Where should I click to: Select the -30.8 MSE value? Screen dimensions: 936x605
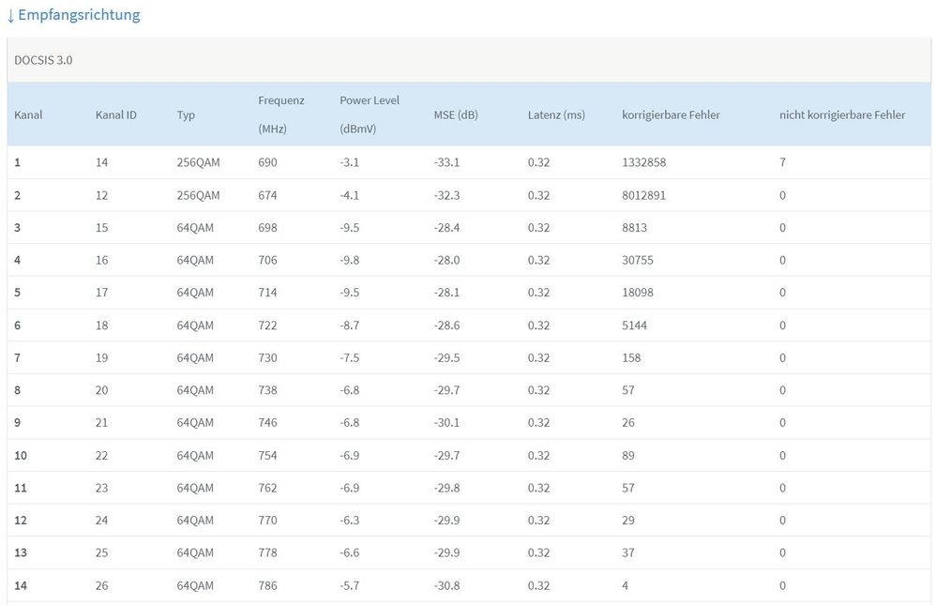(446, 585)
